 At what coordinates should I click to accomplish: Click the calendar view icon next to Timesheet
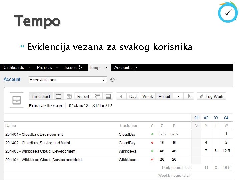pos(58,96)
